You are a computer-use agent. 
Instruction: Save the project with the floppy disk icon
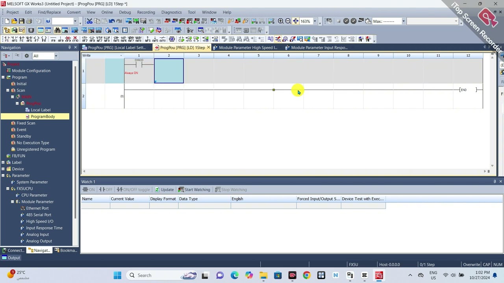click(22, 21)
